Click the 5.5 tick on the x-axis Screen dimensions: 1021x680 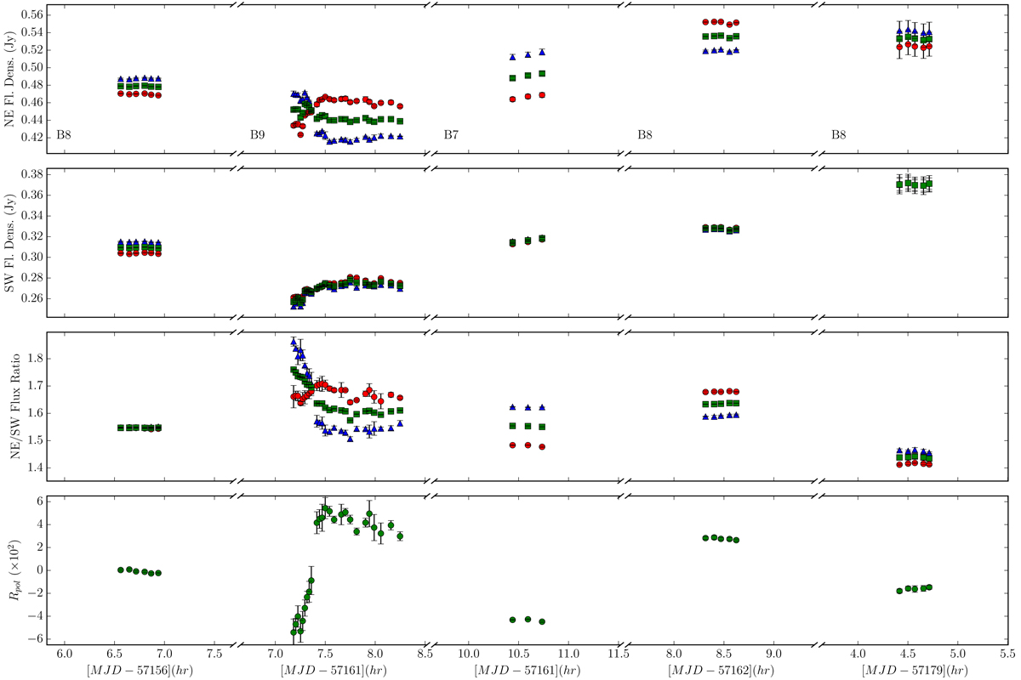click(x=1007, y=656)
